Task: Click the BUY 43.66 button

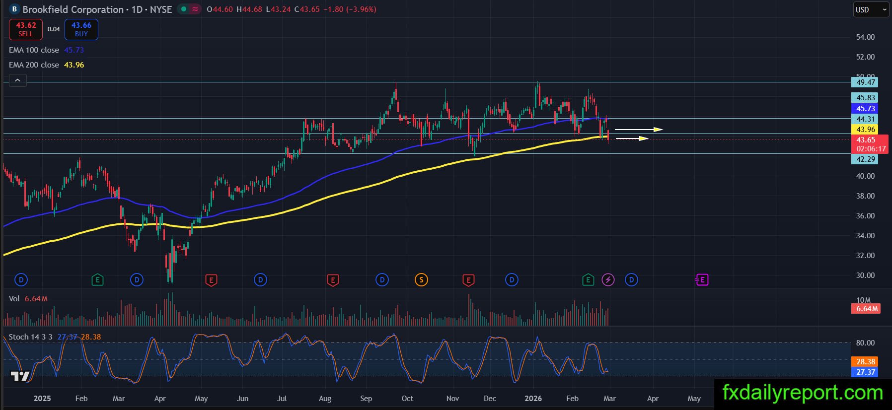Action: coord(81,29)
